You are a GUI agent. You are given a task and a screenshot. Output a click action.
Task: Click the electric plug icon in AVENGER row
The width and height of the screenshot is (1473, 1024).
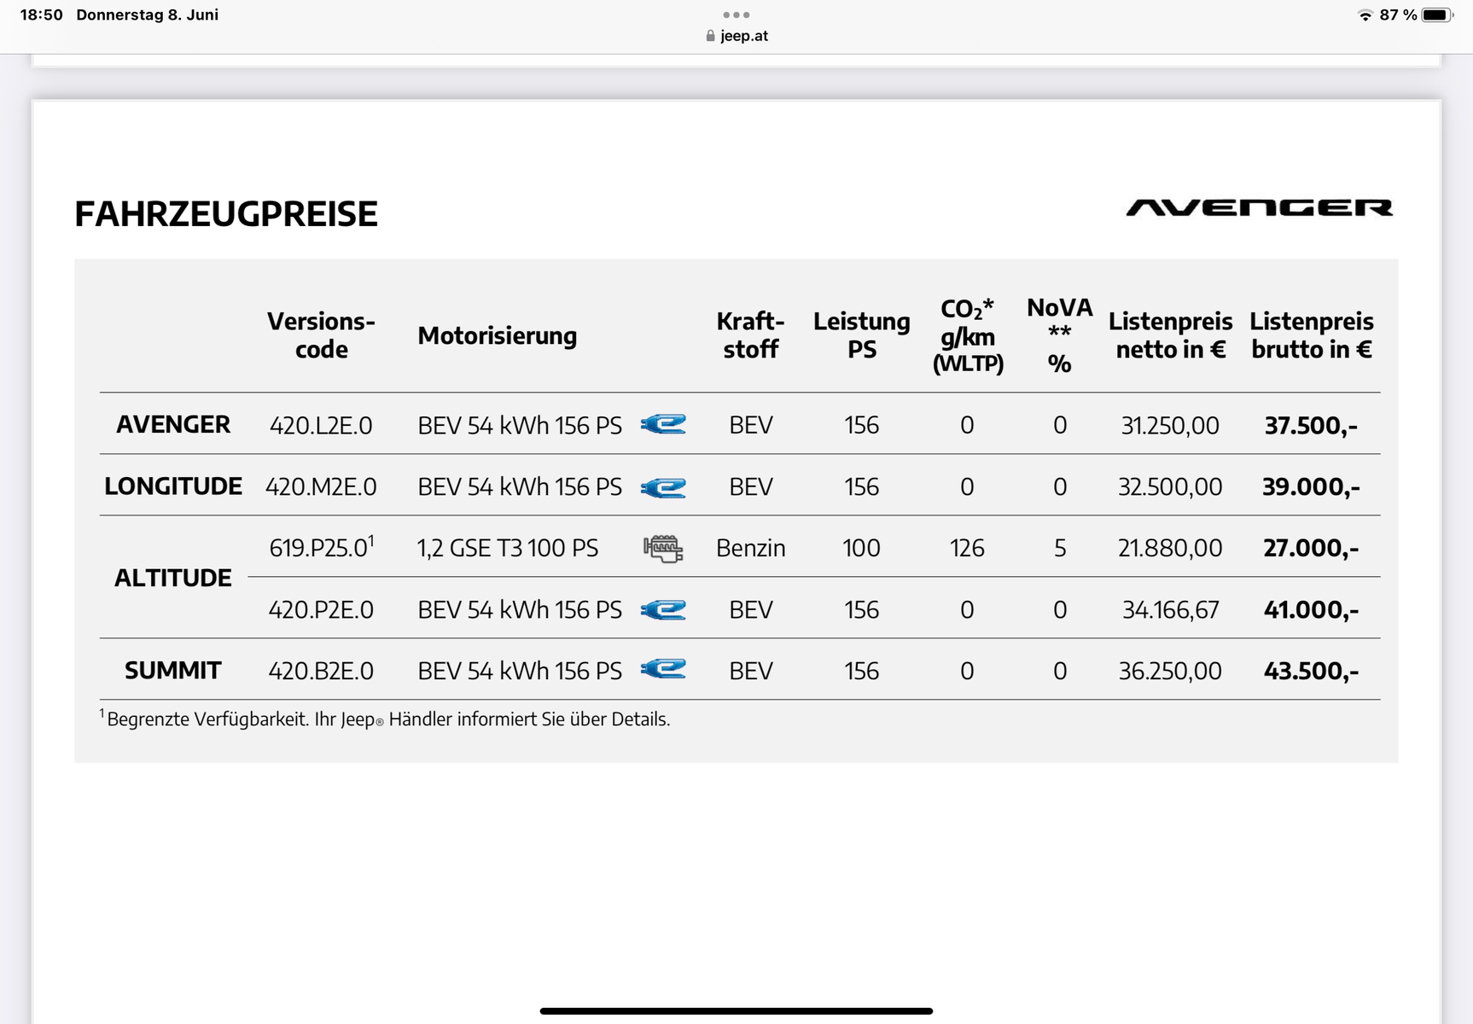click(x=663, y=424)
